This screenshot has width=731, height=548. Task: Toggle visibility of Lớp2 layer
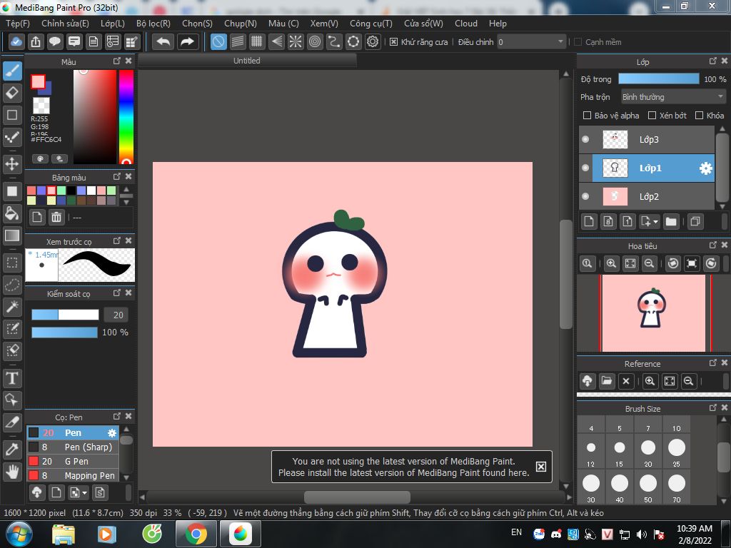[585, 197]
